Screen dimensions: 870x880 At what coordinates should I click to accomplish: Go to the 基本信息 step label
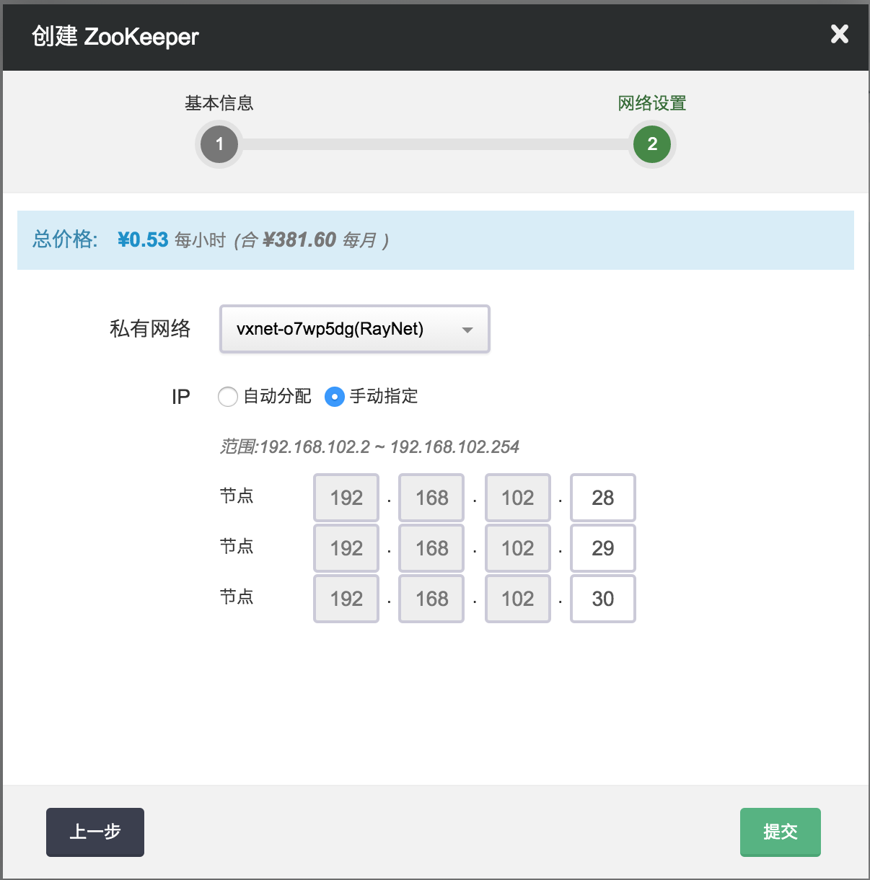tap(219, 103)
